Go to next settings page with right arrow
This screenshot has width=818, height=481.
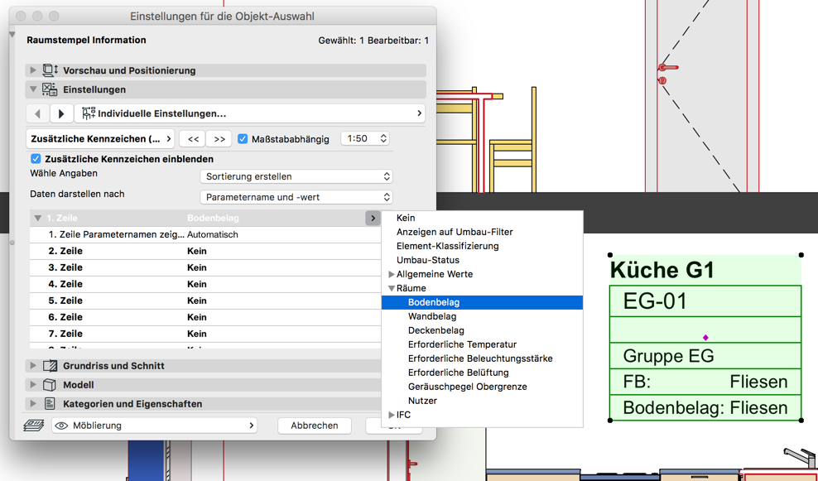[x=61, y=113]
